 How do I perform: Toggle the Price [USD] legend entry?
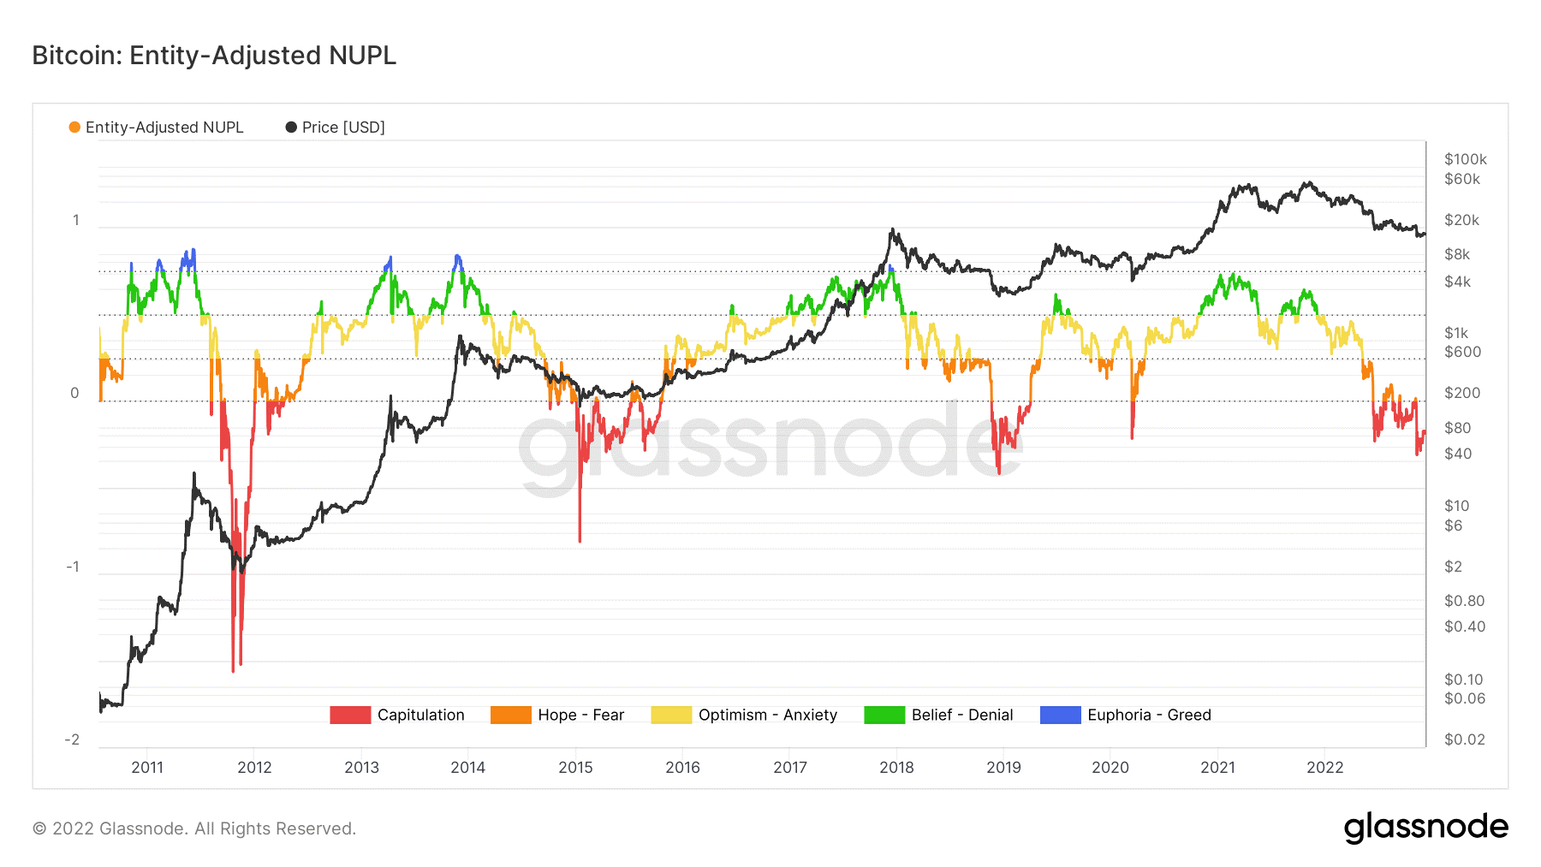[336, 128]
